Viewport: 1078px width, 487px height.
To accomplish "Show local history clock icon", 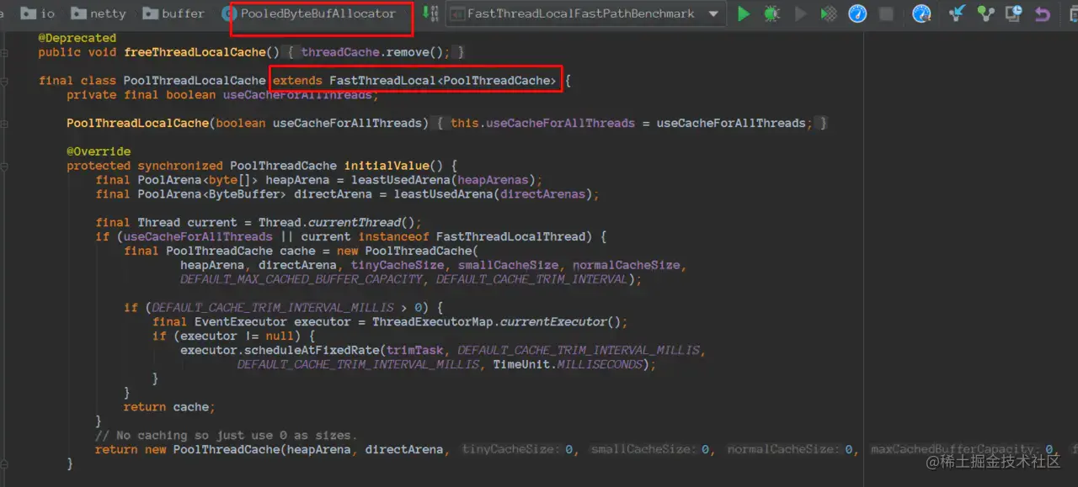I will (1014, 13).
